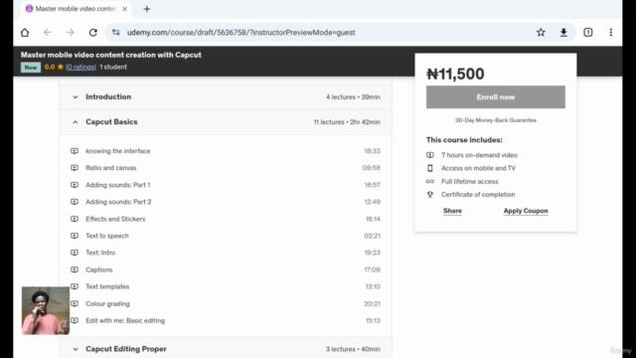Select 'Adding sounds: Part 2' lecture
Image resolution: width=636 pixels, height=358 pixels.
coord(118,202)
